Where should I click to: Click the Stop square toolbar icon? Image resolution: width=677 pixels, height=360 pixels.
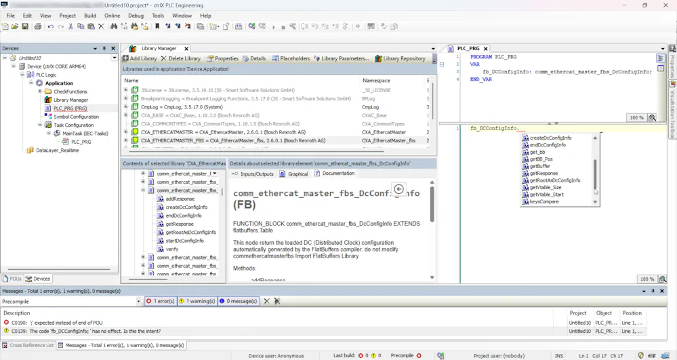coord(283,27)
